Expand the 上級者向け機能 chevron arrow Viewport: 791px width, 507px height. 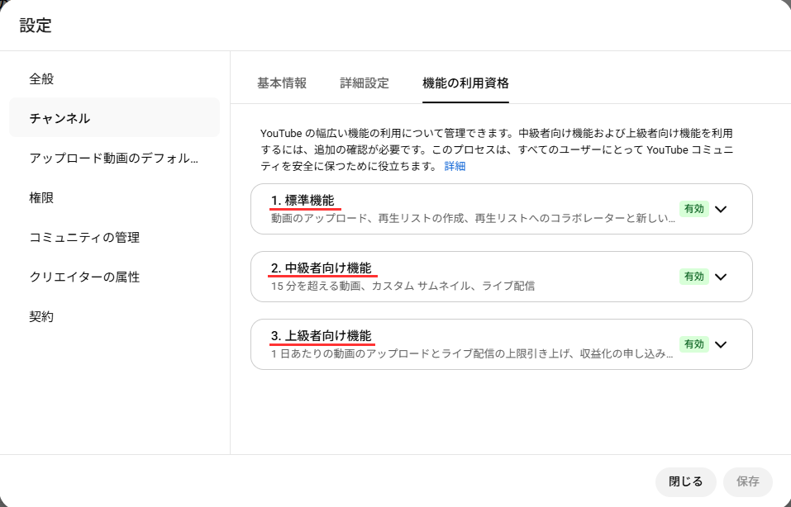point(721,344)
